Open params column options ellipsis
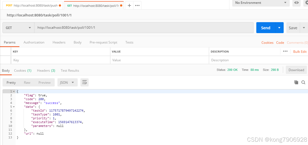 point(285,51)
